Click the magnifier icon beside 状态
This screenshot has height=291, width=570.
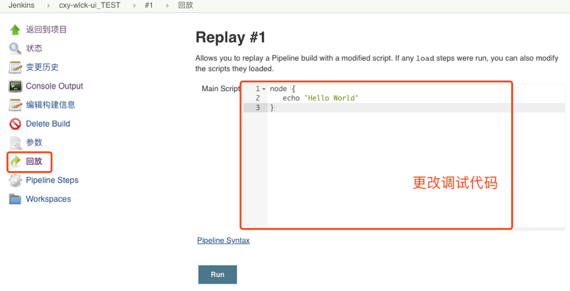(x=15, y=48)
